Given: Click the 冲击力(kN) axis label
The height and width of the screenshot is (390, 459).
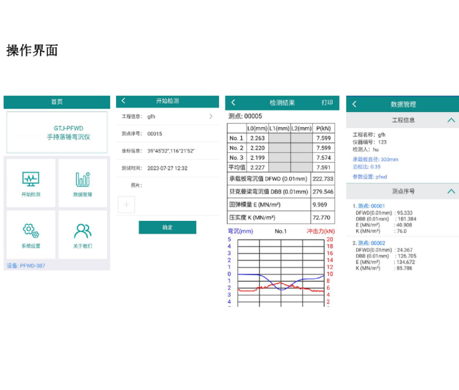Looking at the screenshot, I should tap(321, 231).
